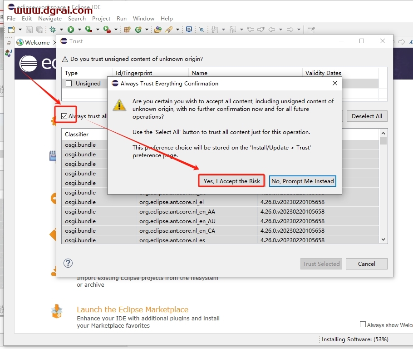Image resolution: width=413 pixels, height=349 pixels.
Task: Toggle the Always show Welcome checkbox
Action: coord(363,324)
